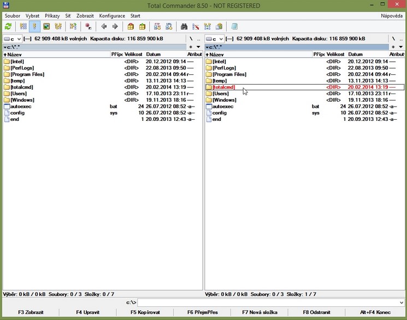
Task: Open right panel favorites asterisk button
Action: tap(393, 47)
